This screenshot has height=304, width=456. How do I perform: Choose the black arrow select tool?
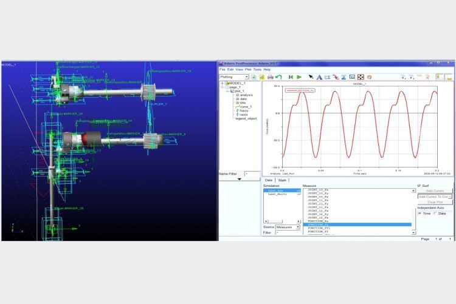(311, 77)
